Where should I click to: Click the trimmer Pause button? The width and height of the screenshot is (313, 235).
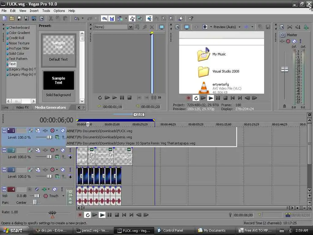pos(122,98)
